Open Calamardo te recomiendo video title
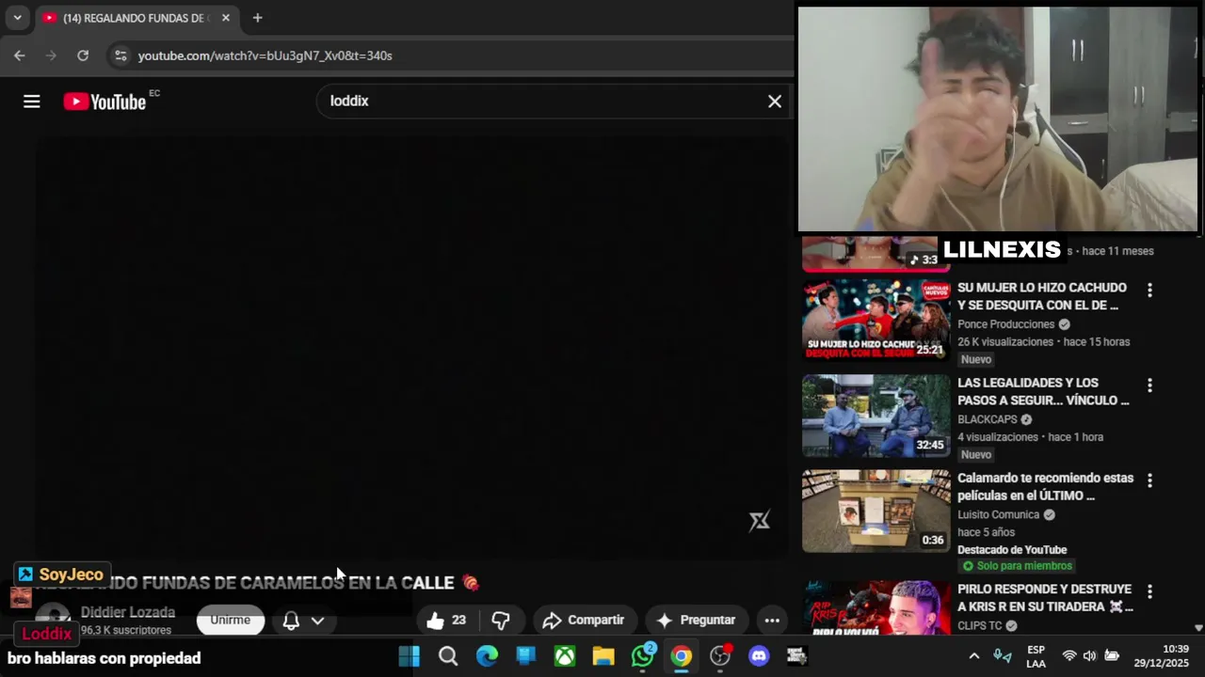This screenshot has width=1205, height=677. [x=1045, y=487]
